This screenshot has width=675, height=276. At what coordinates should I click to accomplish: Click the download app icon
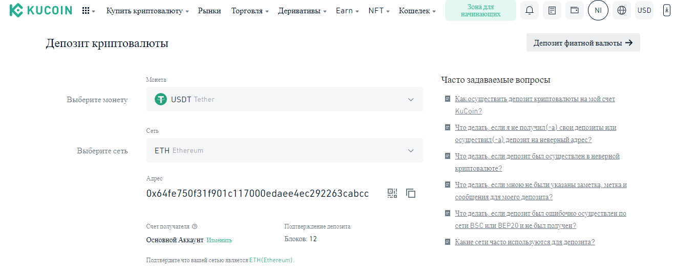[x=666, y=10]
